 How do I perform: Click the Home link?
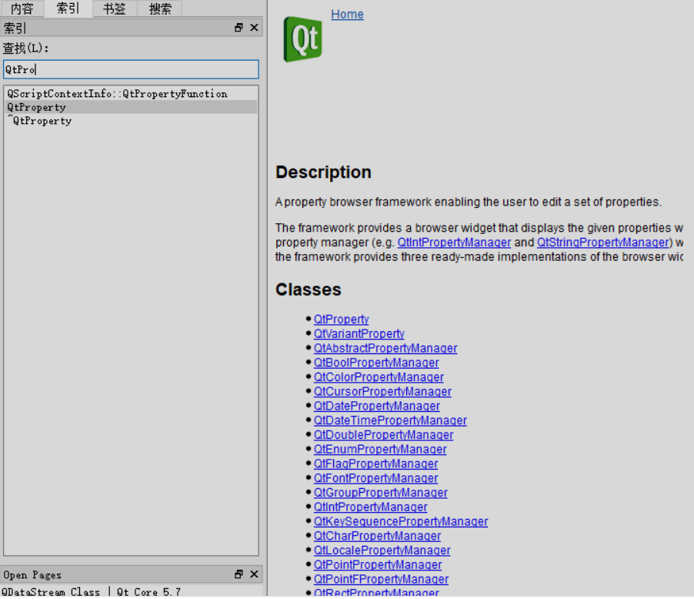click(x=348, y=14)
